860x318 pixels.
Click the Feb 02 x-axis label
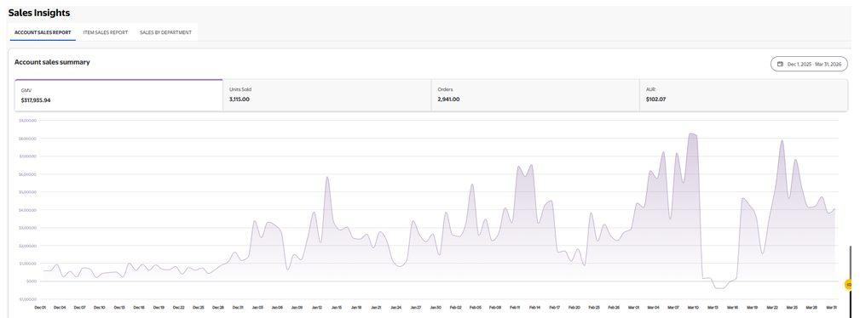click(x=455, y=308)
